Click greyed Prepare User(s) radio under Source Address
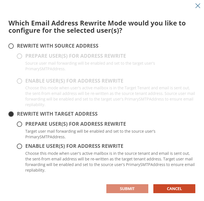Screen dimensions: 204x201 tap(19, 56)
